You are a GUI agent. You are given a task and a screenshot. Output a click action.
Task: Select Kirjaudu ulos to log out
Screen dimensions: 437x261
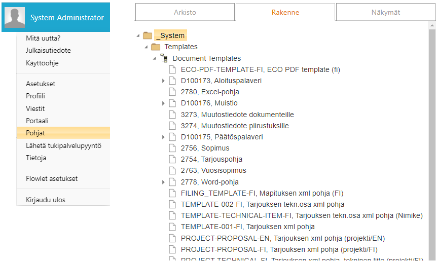46,200
